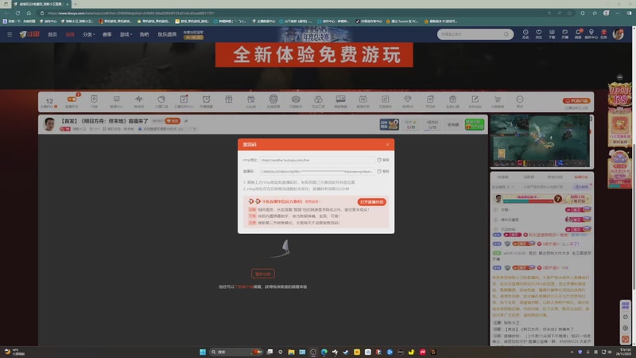Open the follow heart icon in header
The height and width of the screenshot is (358, 636).
coord(539,33)
